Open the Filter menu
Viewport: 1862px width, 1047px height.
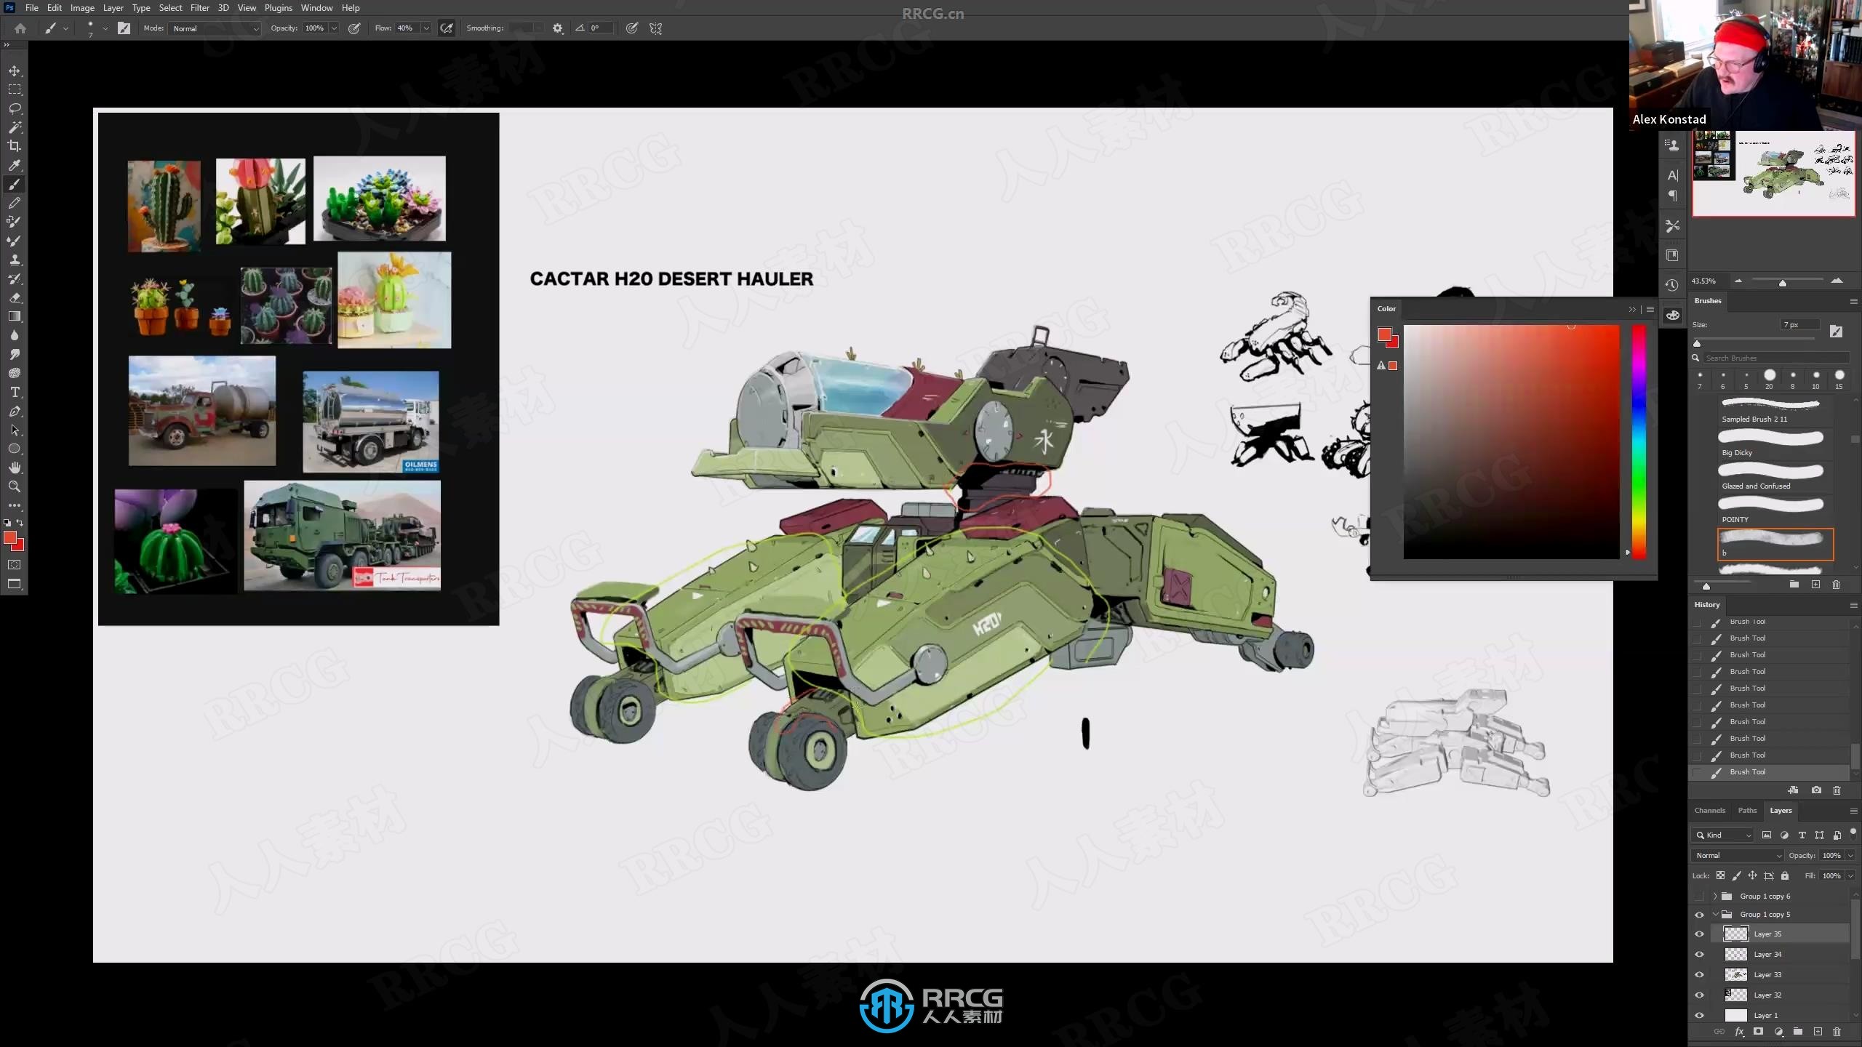[x=199, y=8]
